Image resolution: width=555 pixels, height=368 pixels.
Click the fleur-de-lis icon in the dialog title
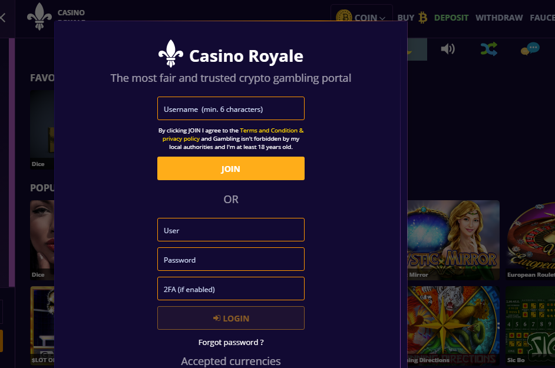(x=171, y=54)
